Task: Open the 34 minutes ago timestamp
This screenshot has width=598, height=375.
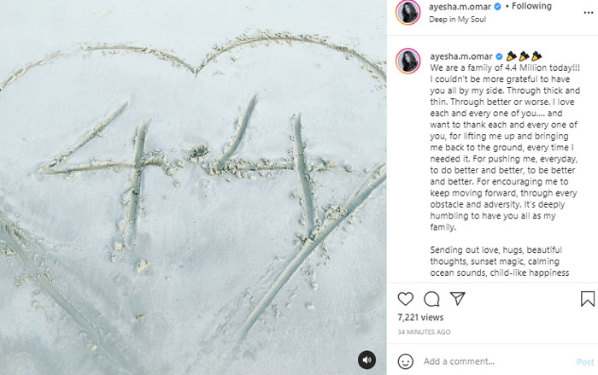Action: click(x=424, y=332)
